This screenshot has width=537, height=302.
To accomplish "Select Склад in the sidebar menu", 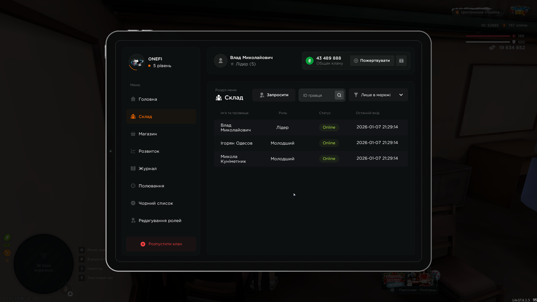I will pyautogui.click(x=161, y=117).
